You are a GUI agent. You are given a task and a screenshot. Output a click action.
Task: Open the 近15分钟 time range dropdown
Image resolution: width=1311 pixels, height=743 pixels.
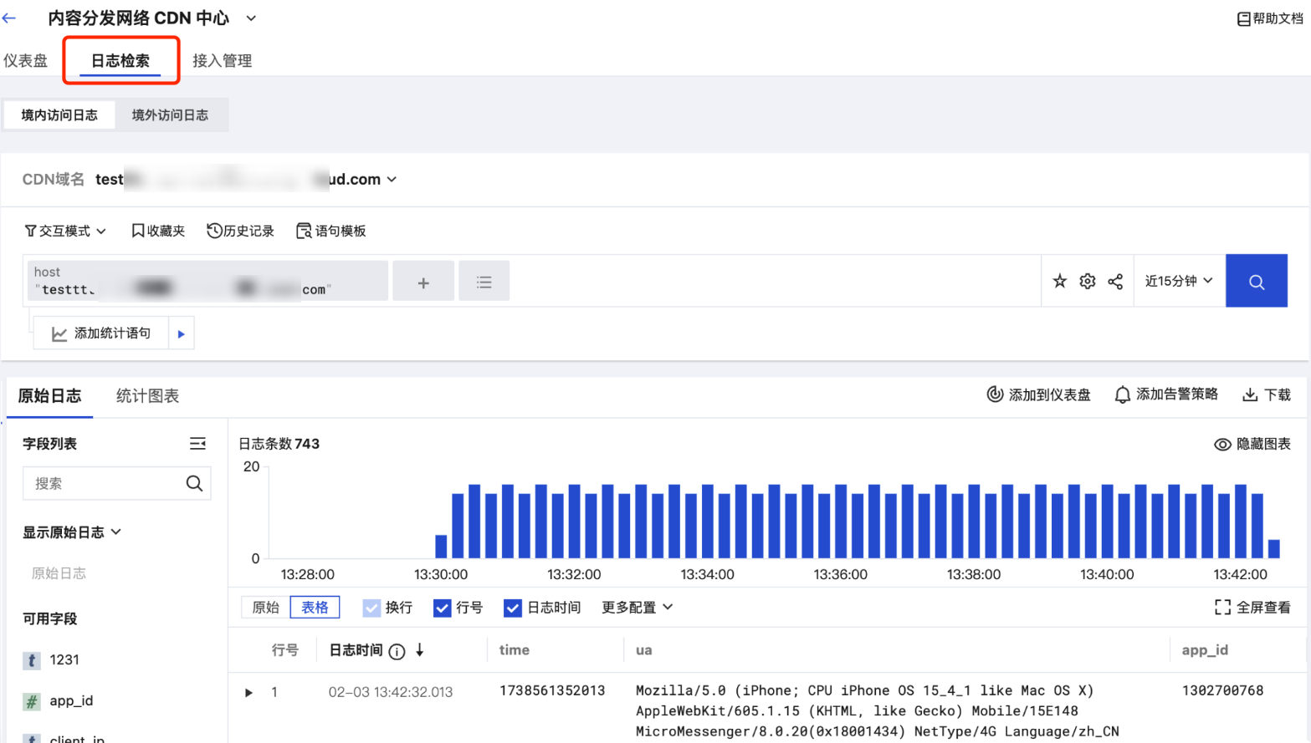click(1178, 281)
